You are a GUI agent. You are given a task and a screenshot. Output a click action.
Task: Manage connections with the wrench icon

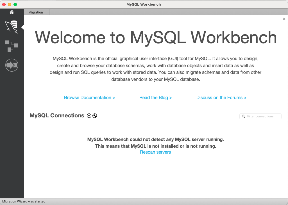95,116
